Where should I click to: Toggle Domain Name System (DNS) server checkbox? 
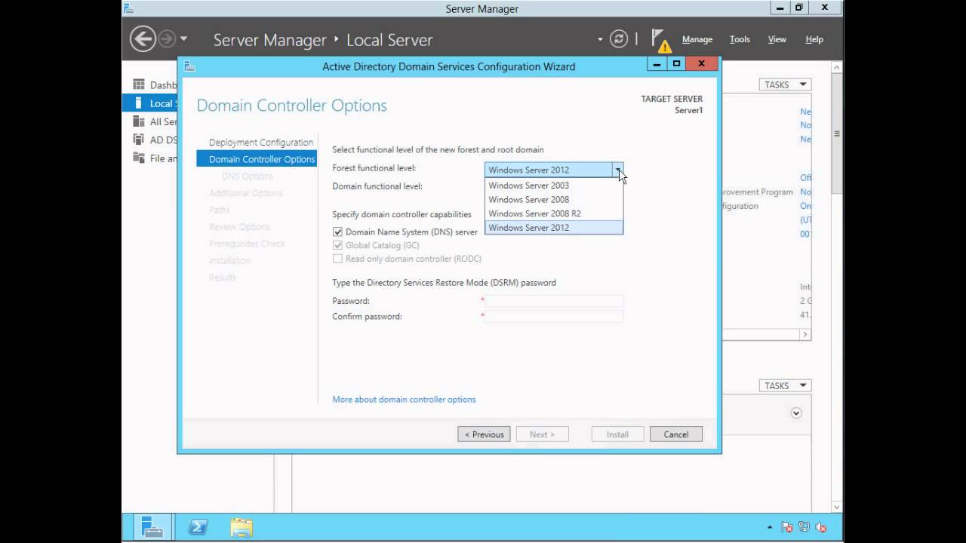tap(337, 232)
